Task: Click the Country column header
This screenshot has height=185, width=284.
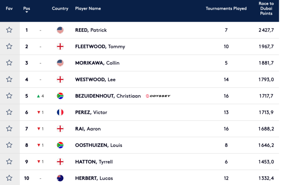Action: (60, 8)
